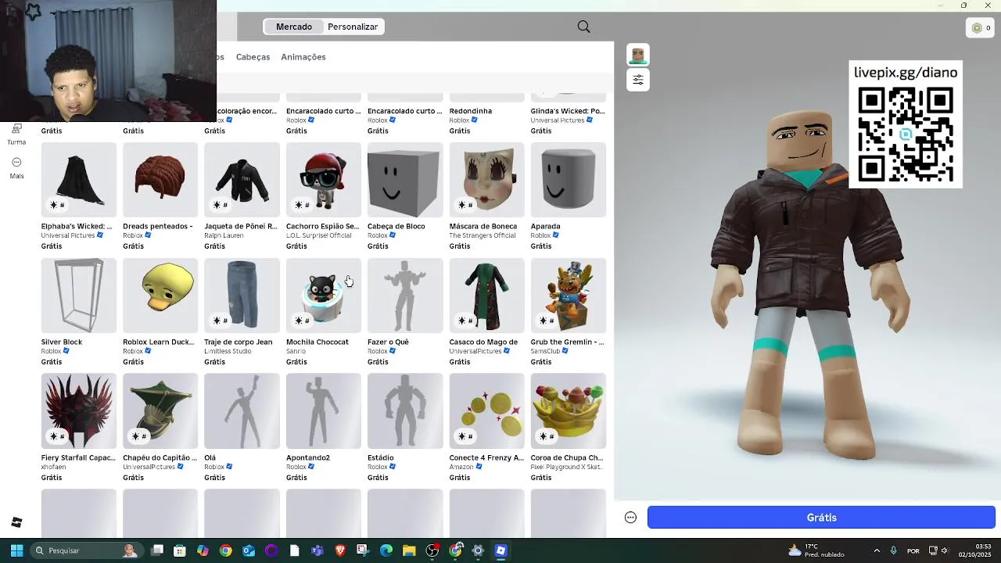
Task: Open avatar preview settings sliders icon
Action: 638,80
